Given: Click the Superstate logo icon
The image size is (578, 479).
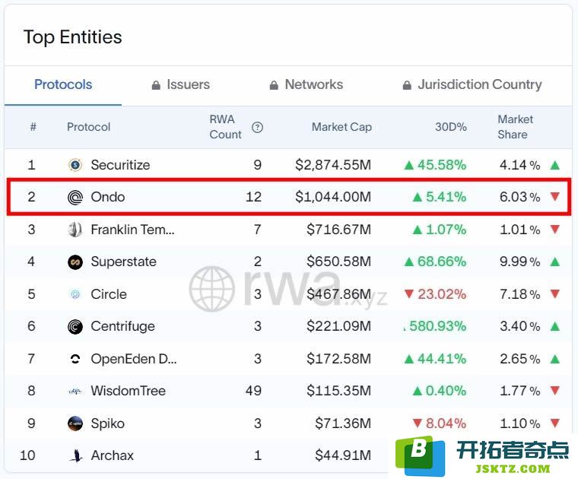Looking at the screenshot, I should tap(75, 262).
